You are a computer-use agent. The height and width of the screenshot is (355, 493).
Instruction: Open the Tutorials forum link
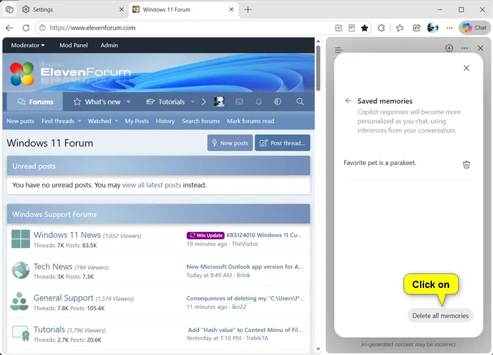[x=49, y=329]
